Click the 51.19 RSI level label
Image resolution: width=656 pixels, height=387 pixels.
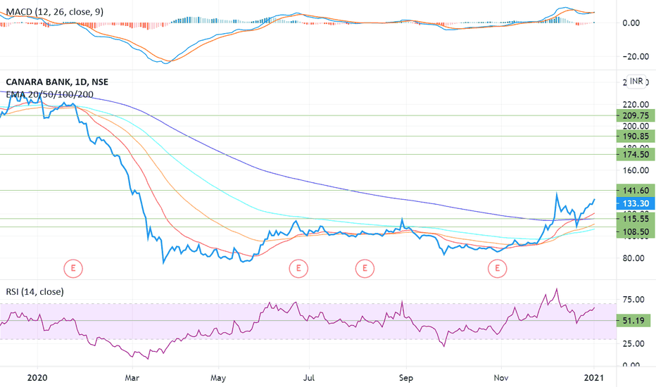633,321
